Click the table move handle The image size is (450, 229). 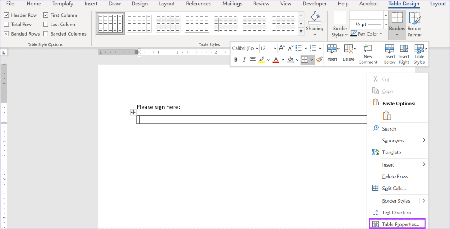click(x=133, y=112)
